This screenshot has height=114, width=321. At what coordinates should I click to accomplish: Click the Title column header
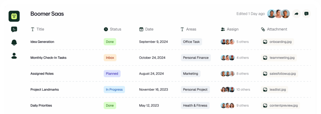click(x=38, y=29)
